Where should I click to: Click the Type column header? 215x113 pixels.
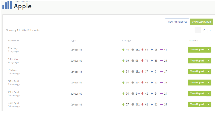tap(73, 41)
